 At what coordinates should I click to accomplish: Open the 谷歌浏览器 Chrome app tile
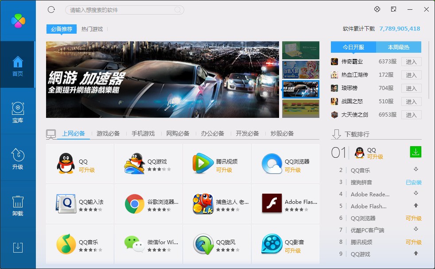pyautogui.click(x=148, y=204)
